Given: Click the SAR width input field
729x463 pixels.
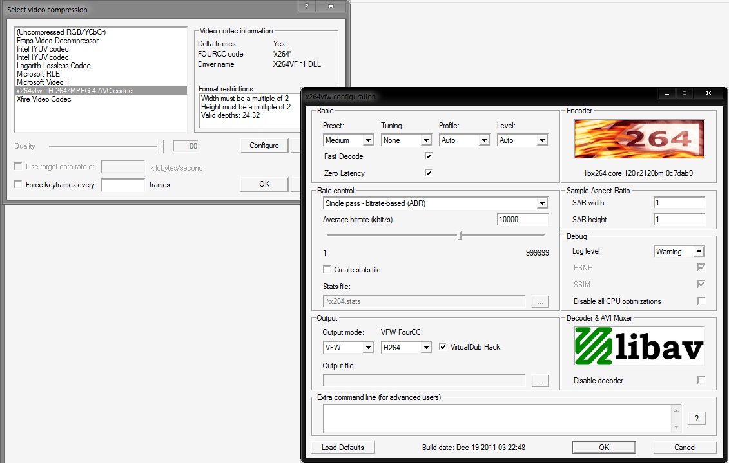Looking at the screenshot, I should [x=679, y=202].
